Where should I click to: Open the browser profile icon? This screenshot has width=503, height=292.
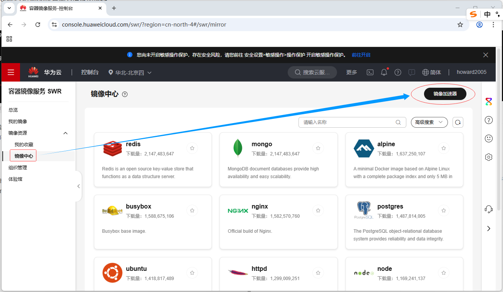pos(480,25)
